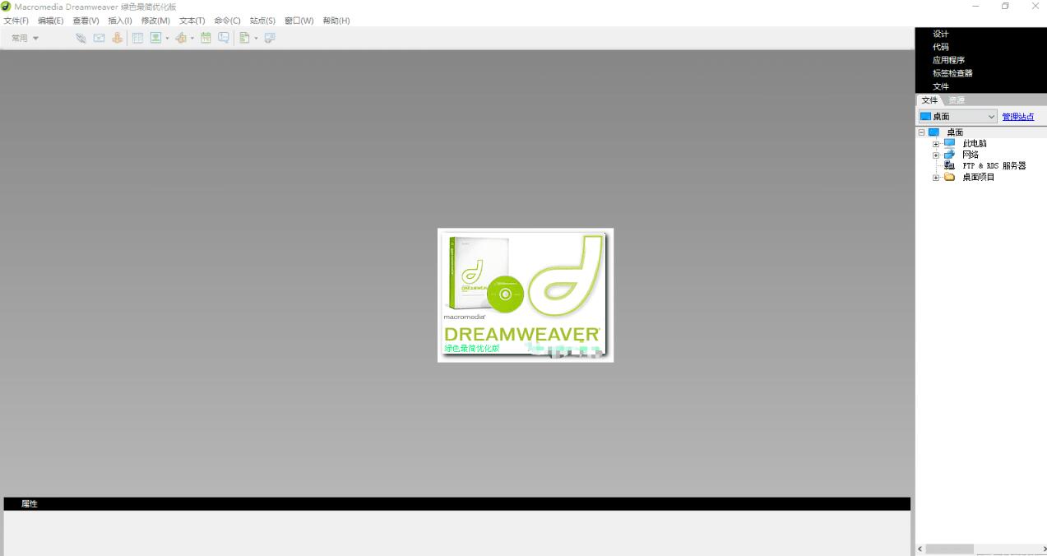
Task: Open the 插入(I) menu
Action: [120, 21]
